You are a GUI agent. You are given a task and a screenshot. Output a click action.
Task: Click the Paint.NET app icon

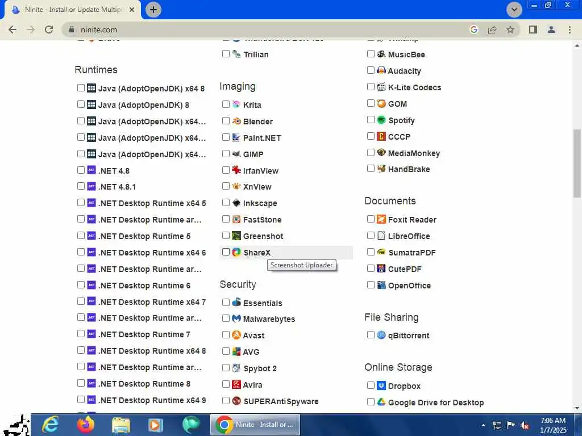click(x=236, y=137)
